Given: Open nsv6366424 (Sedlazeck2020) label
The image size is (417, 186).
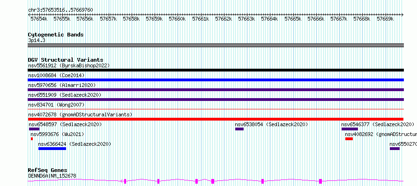Looking at the screenshot, I should point(74,144).
